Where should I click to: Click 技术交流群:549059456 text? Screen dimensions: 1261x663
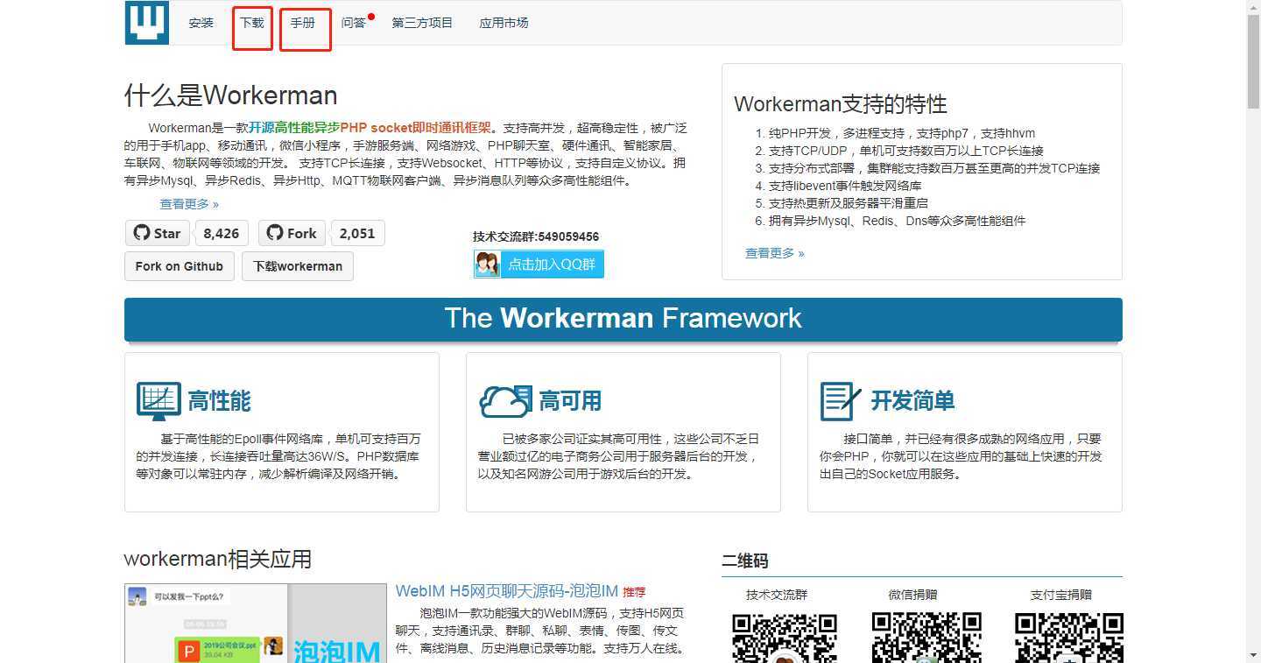pos(536,236)
